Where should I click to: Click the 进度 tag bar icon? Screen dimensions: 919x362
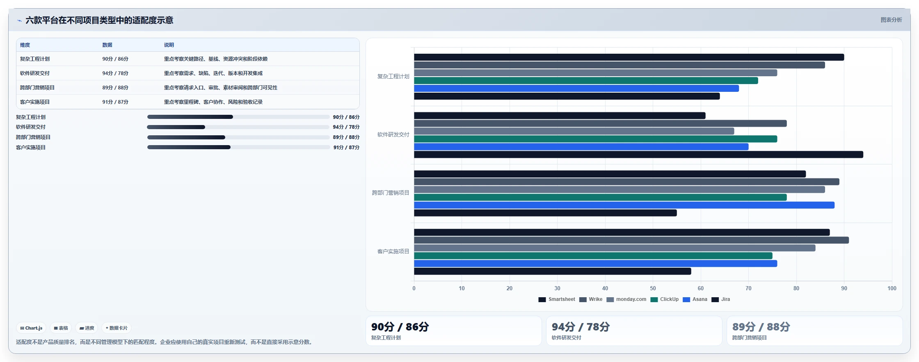click(x=82, y=328)
